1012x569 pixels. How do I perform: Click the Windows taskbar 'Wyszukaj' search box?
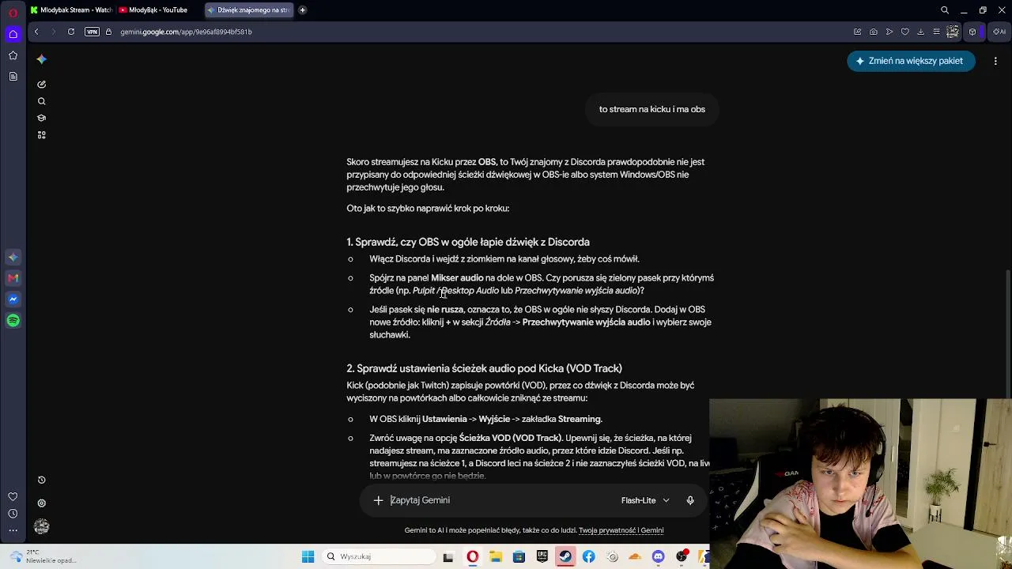coord(379,556)
